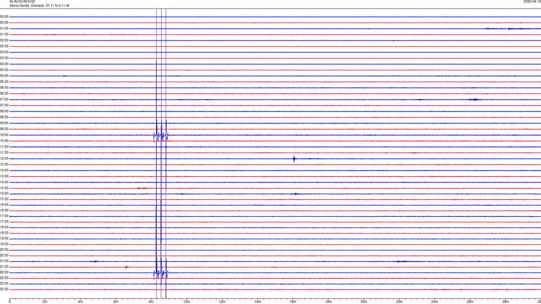Select the 08:00 time label
The width and height of the screenshot is (541, 304).
[4, 111]
